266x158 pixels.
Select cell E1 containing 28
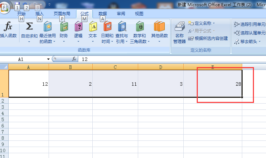pos(213,84)
